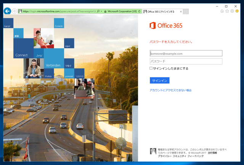Click the woman drinking coffee photo tile
The height and width of the screenshot is (165, 244).
click(x=44, y=38)
